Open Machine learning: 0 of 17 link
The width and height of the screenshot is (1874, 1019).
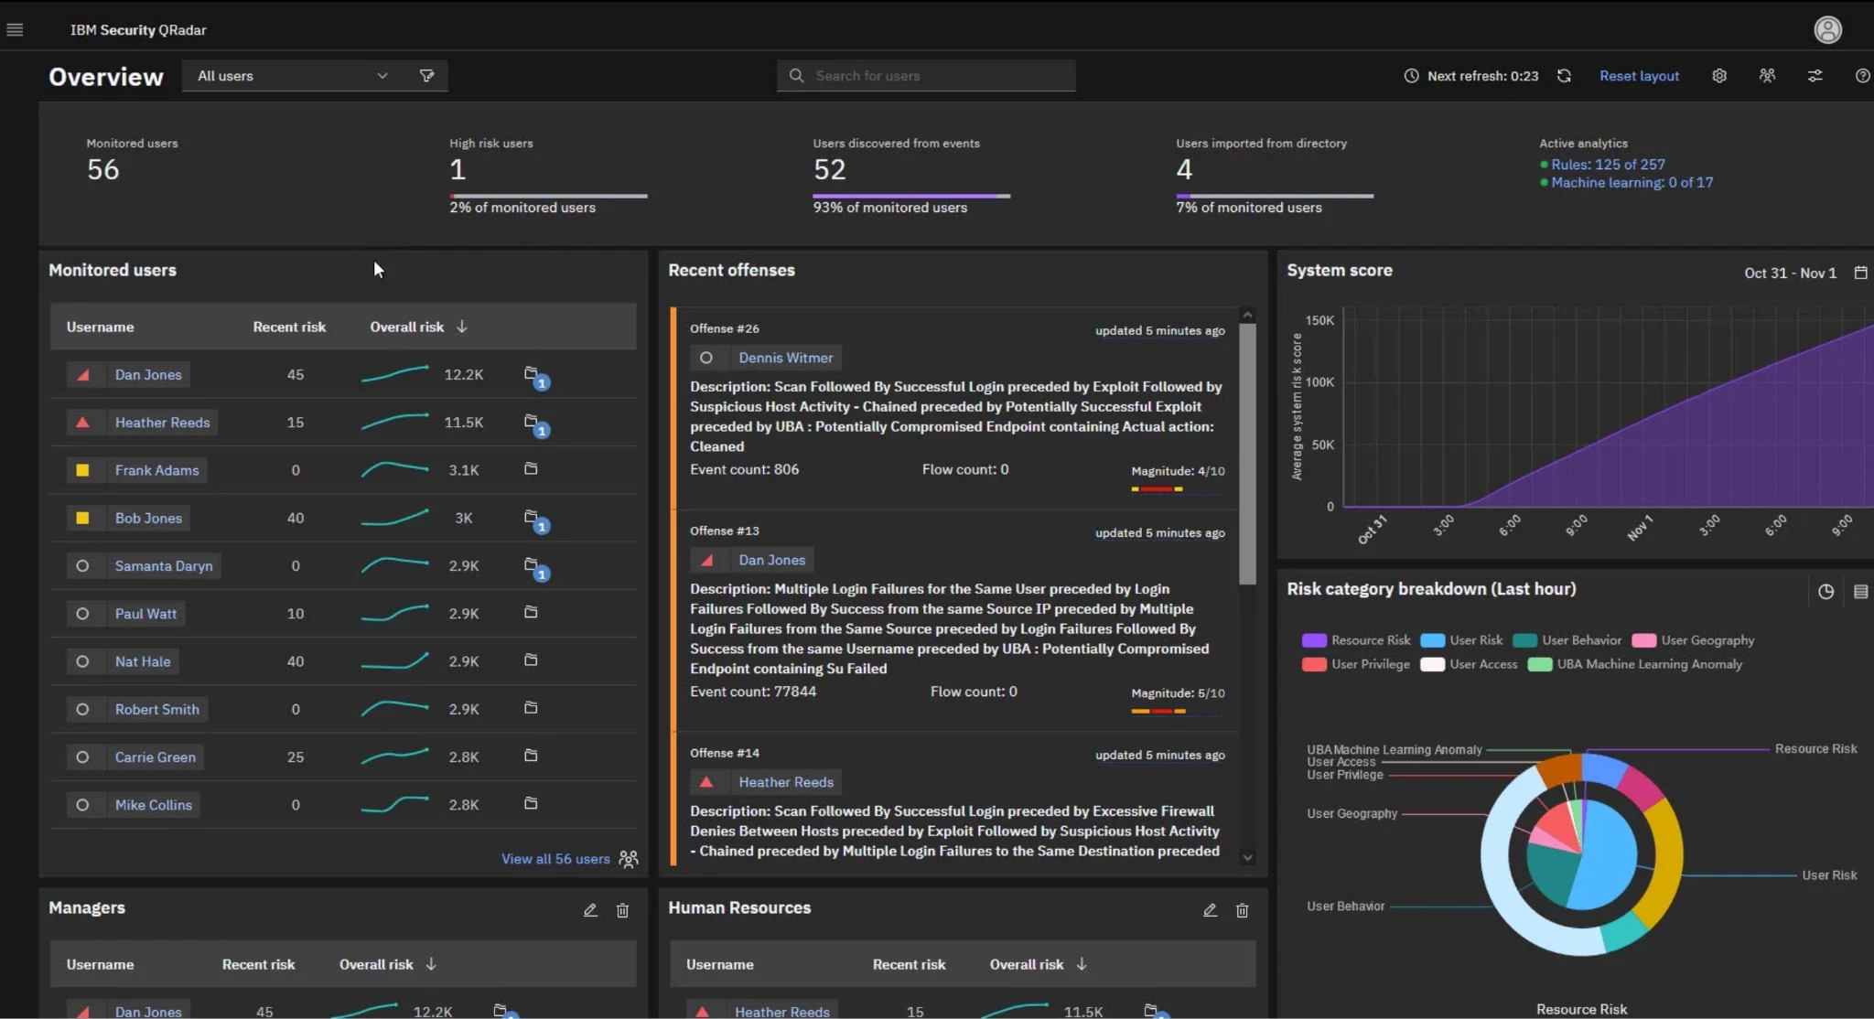[x=1632, y=183]
